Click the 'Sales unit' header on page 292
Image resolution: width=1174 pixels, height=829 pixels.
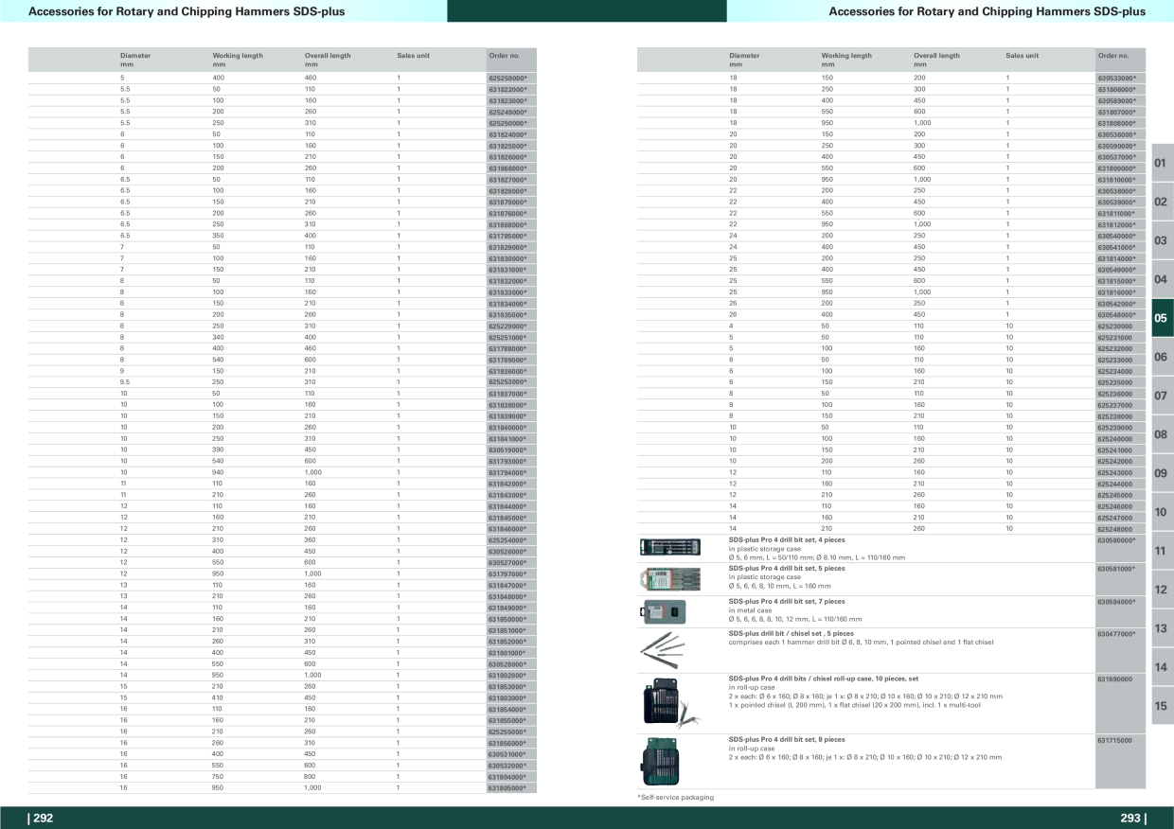coord(413,56)
